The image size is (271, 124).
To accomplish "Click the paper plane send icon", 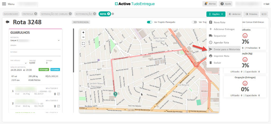I will 210,49.
